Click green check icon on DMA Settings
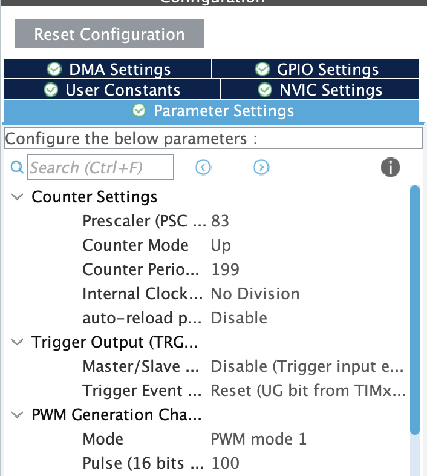Image resolution: width=427 pixels, height=476 pixels. pyautogui.click(x=54, y=70)
